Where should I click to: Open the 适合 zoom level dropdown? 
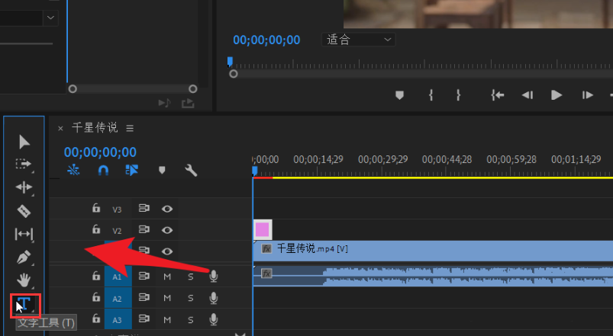[359, 40]
